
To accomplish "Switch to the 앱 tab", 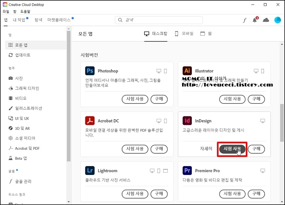I will tap(6, 20).
